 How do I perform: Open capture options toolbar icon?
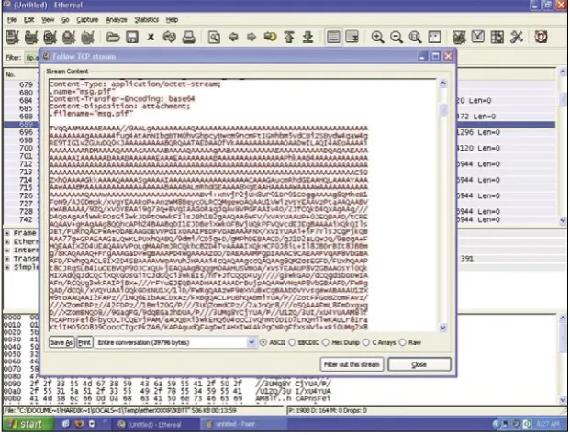[x=31, y=37]
